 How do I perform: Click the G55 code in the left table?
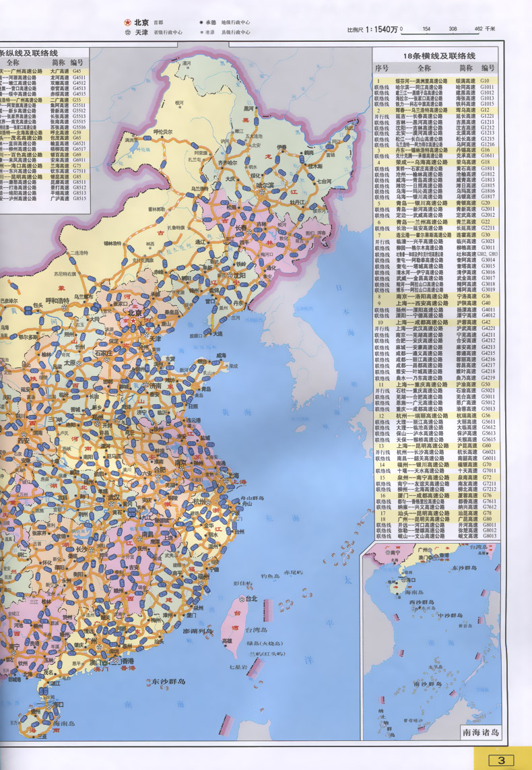click(77, 100)
